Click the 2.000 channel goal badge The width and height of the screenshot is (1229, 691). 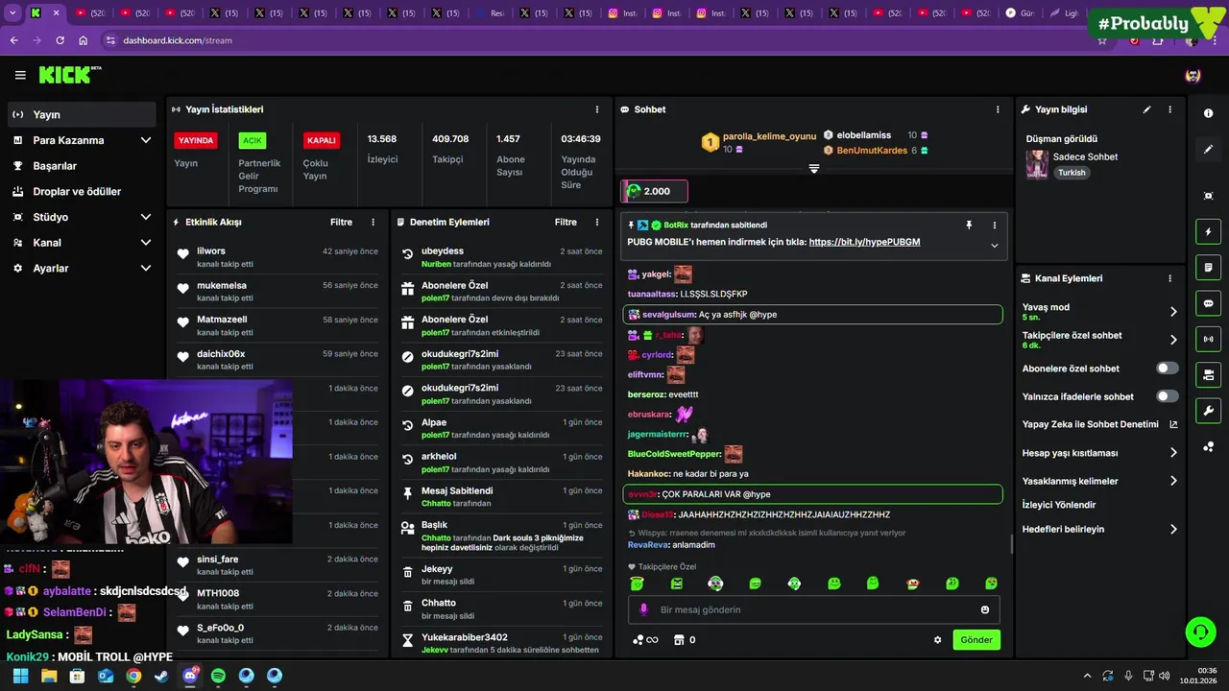point(655,191)
